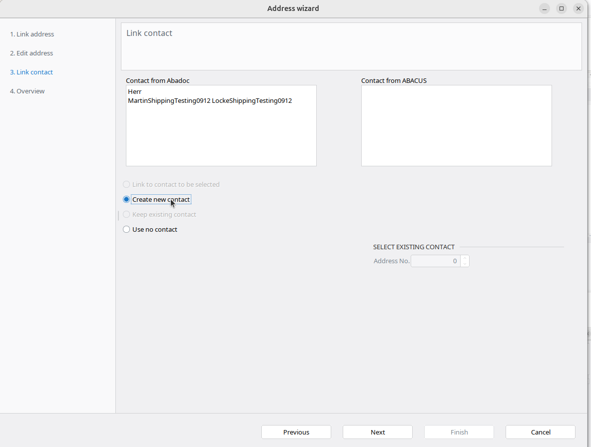Viewport: 591px width, 447px height.
Task: Click the Finish button
Action: point(459,432)
